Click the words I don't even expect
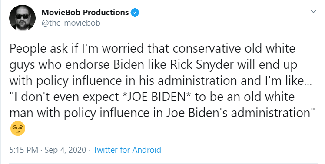 [x=64, y=97]
